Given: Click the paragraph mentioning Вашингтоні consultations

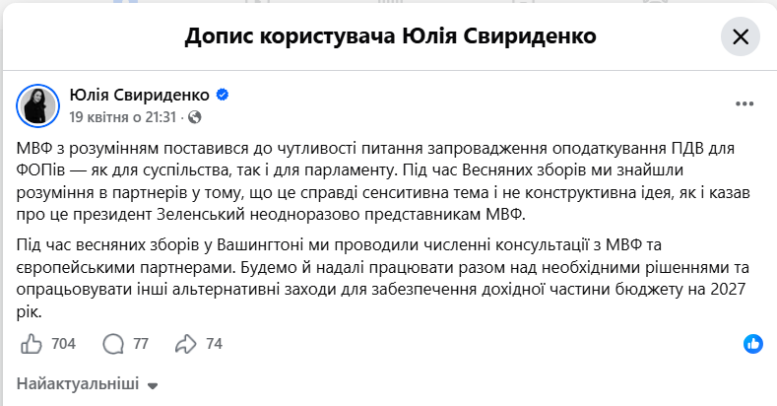Looking at the screenshot, I should (x=382, y=278).
